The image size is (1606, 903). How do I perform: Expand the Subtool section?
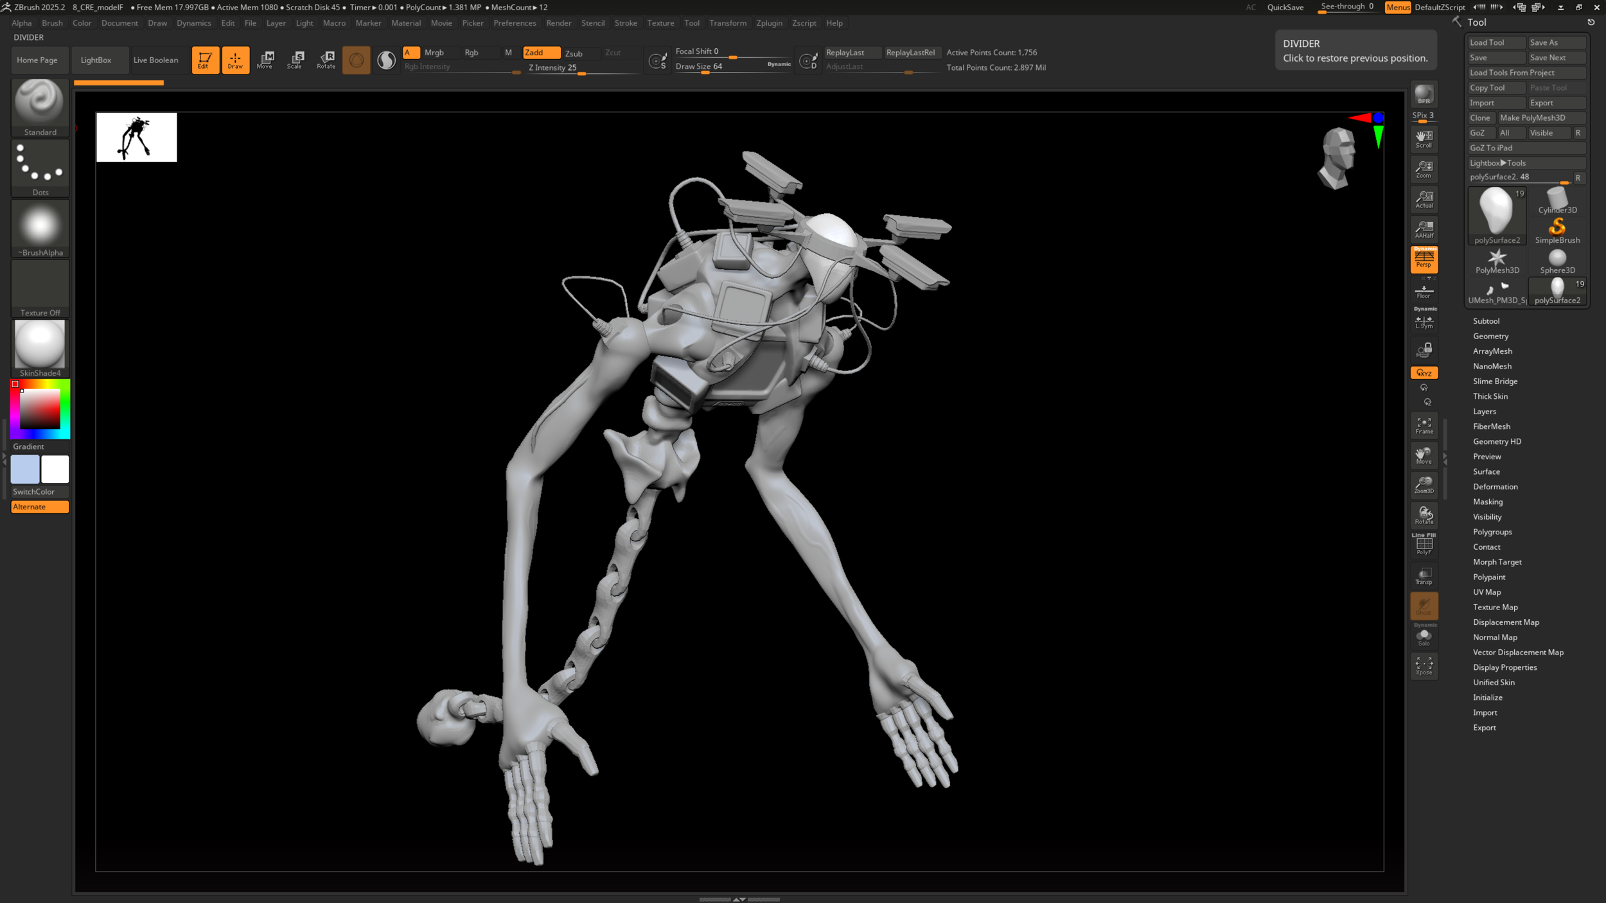pos(1486,321)
